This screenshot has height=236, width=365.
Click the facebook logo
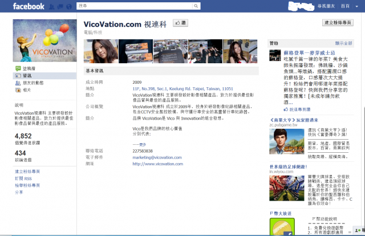click(29, 6)
